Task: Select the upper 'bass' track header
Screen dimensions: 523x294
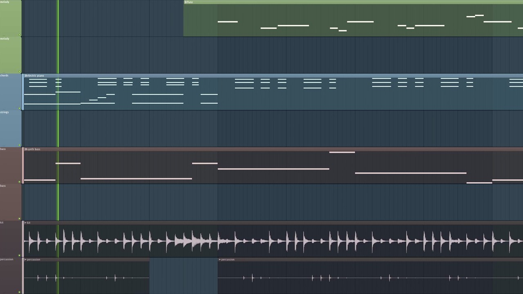Action: coord(11,165)
